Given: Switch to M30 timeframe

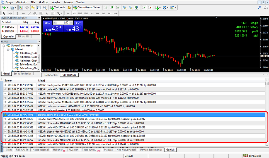Looking at the screenshot, I should click(x=86, y=13).
